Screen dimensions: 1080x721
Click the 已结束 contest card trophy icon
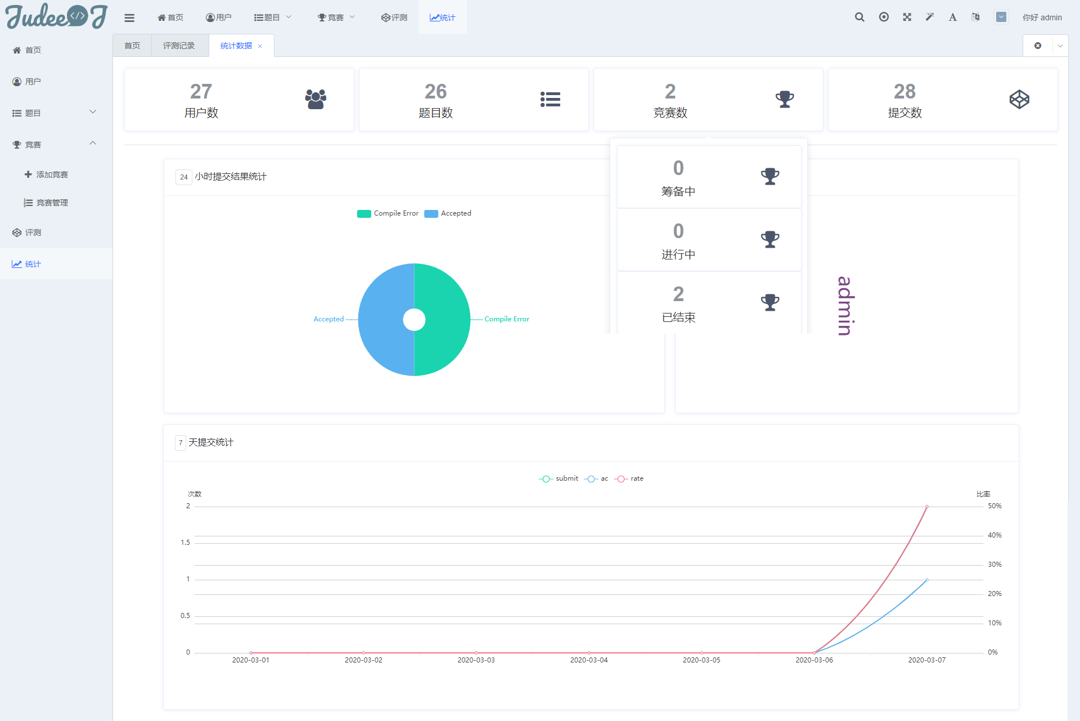(770, 302)
